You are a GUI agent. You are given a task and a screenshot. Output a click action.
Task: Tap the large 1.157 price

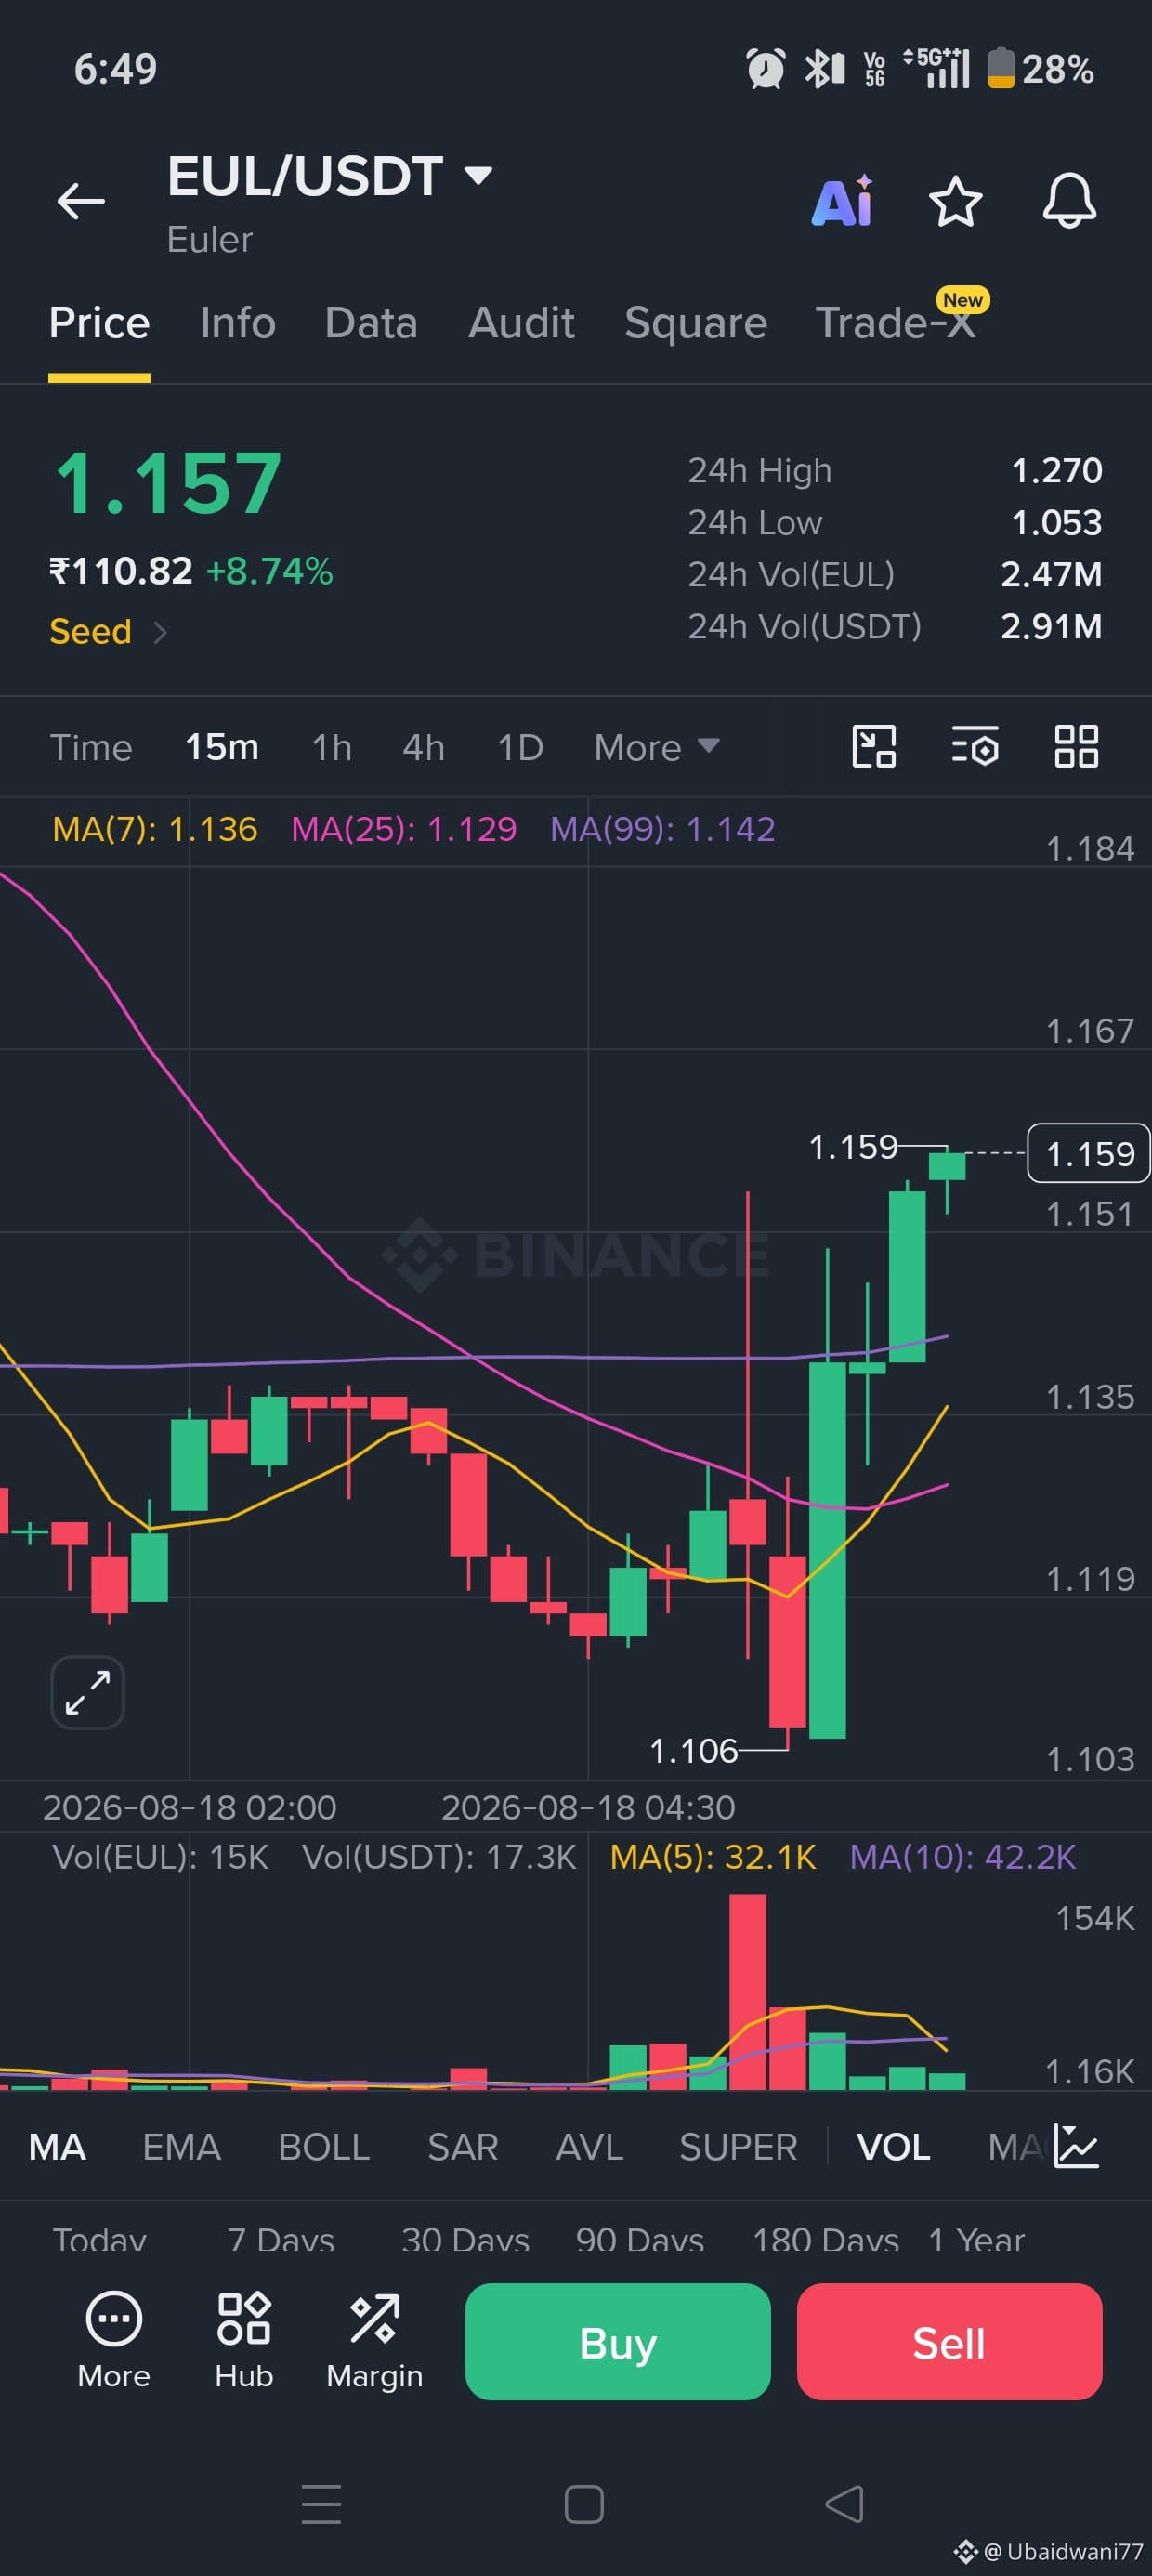tap(168, 484)
